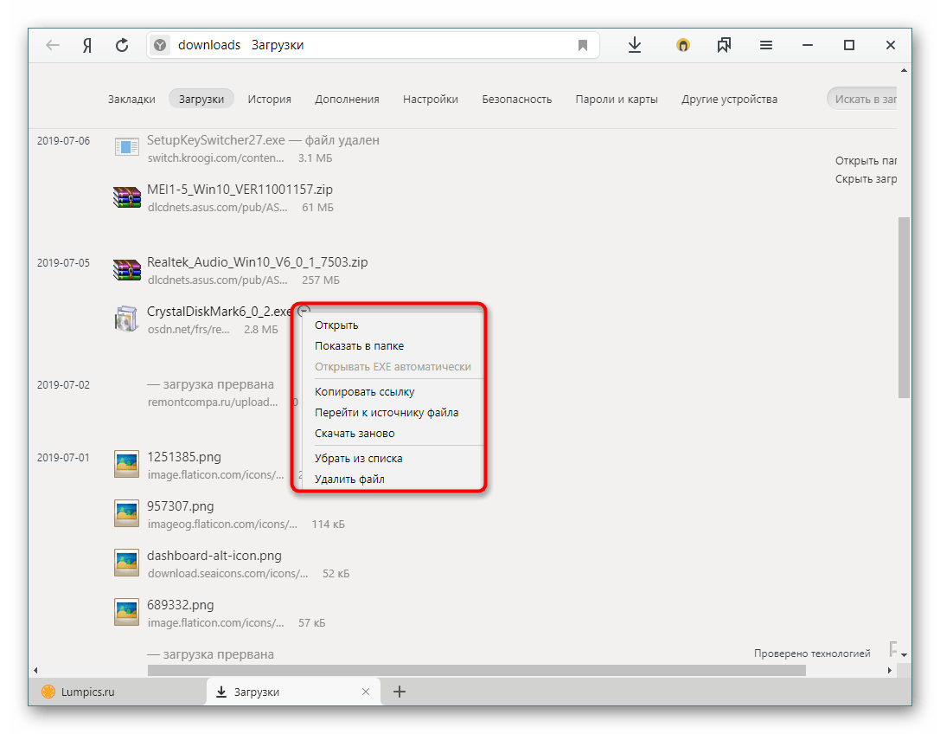Open the bookmarks collections icon
The image size is (940, 734).
pyautogui.click(x=724, y=45)
